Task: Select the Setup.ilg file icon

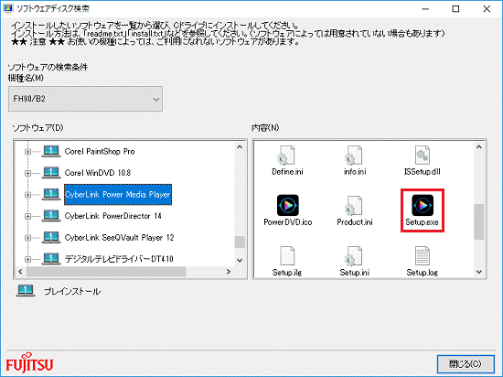Action: coord(287,255)
